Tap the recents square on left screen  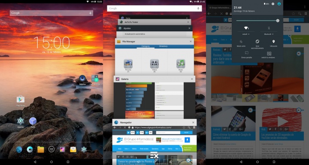coord(68,162)
